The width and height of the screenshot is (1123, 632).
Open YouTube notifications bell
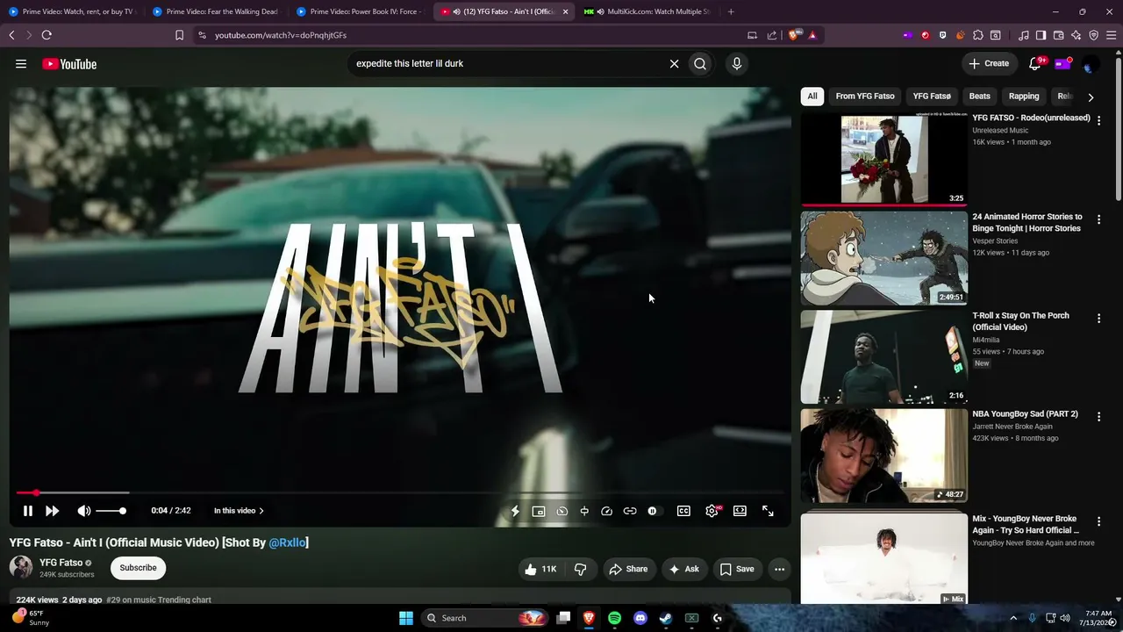(x=1035, y=63)
